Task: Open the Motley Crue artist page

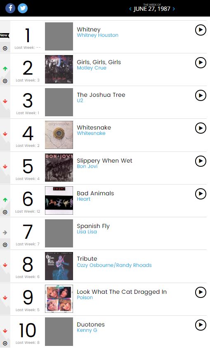Action: pyautogui.click(x=92, y=68)
